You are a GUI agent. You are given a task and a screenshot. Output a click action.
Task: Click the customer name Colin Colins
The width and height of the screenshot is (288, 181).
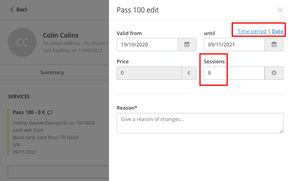click(x=61, y=35)
